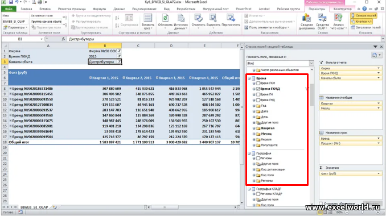Open Источник данных data source tool

181,22
